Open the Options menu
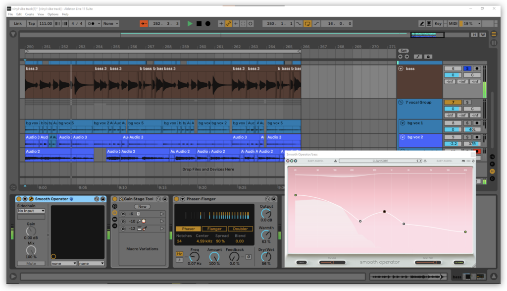Viewport: 507px width, 291px height. click(x=52, y=14)
